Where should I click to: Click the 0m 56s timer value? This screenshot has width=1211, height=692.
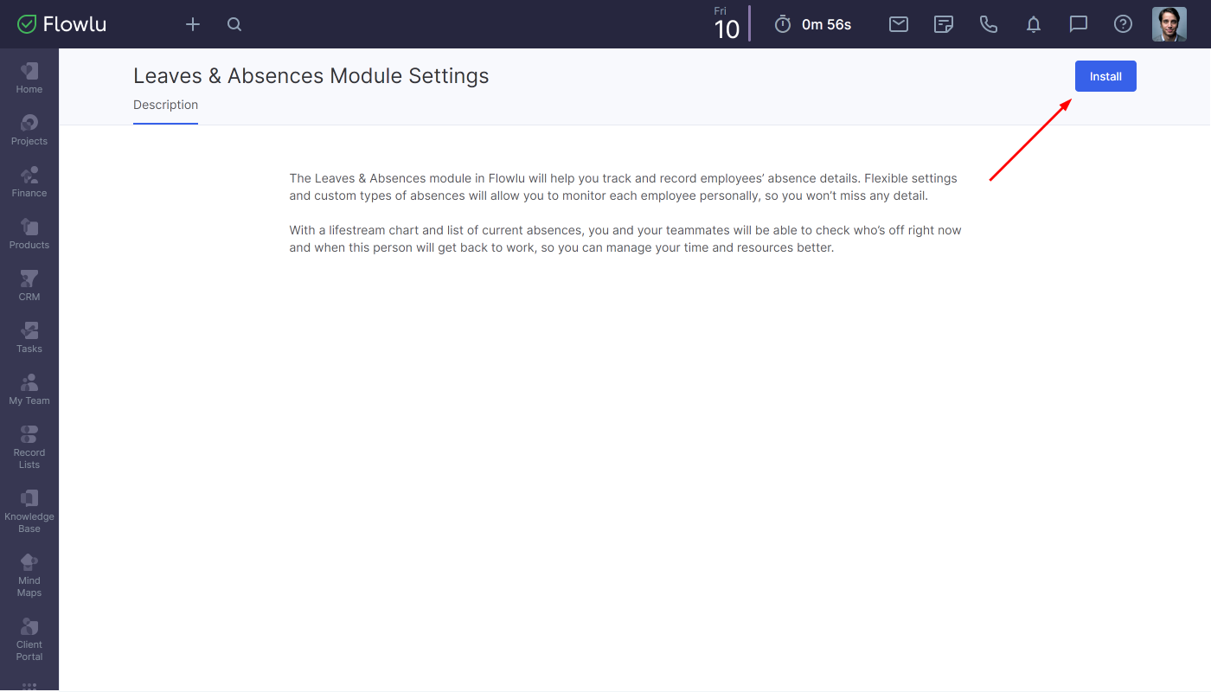coord(827,24)
